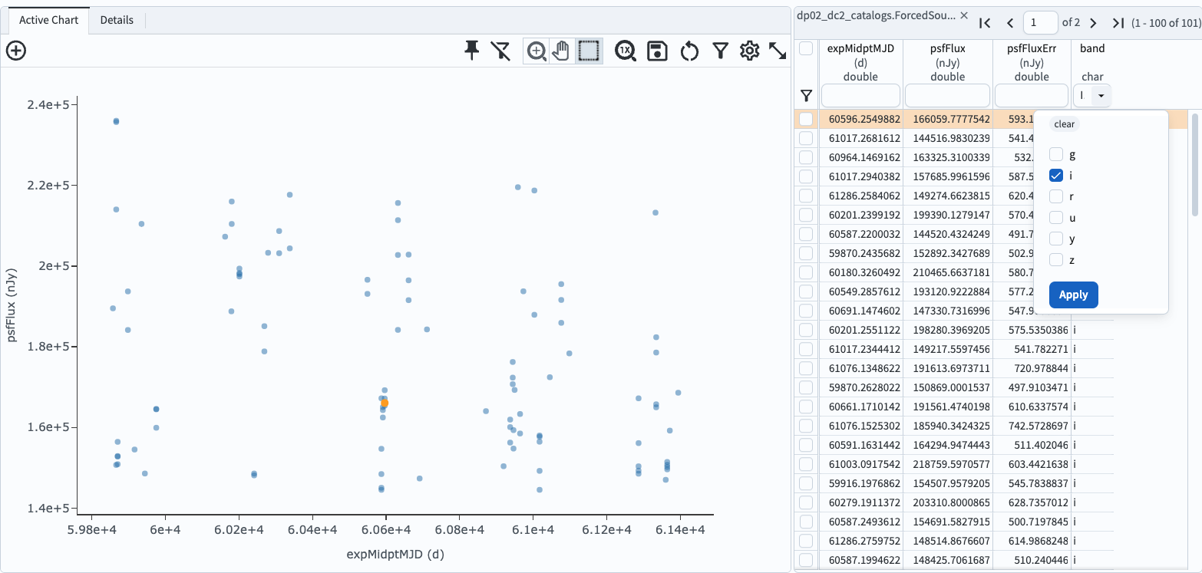
Task: Restore chart zoom to 1x
Action: click(626, 51)
